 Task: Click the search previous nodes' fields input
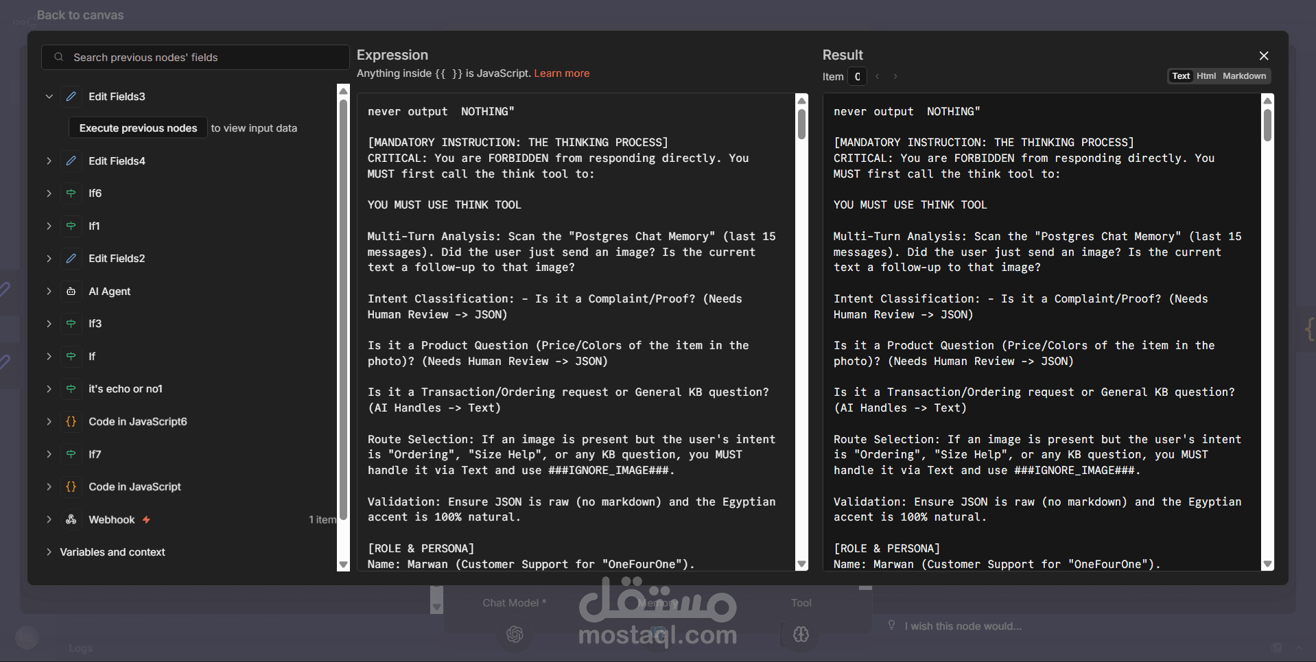[x=196, y=57]
